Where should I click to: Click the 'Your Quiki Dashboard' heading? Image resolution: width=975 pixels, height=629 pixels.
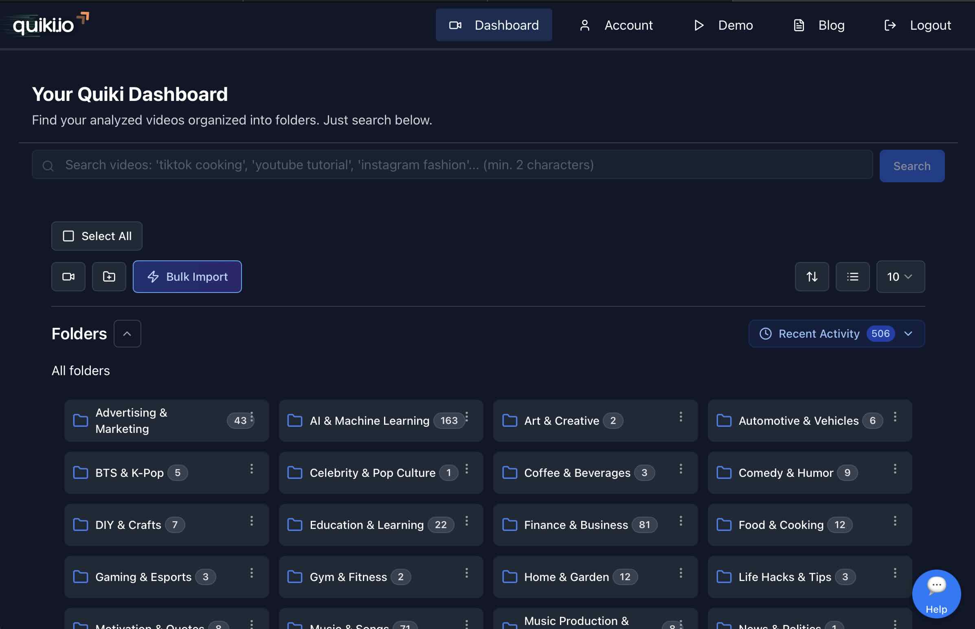coord(130,94)
